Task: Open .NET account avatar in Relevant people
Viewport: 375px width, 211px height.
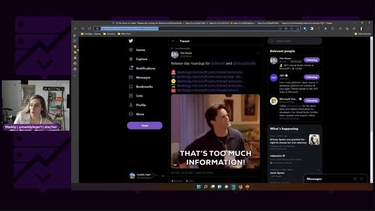Action: [x=274, y=77]
